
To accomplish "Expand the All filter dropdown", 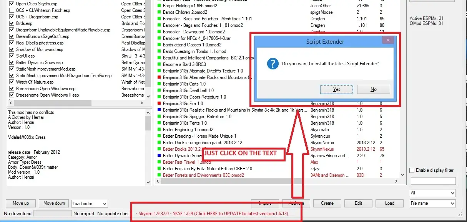I will click(x=432, y=193).
